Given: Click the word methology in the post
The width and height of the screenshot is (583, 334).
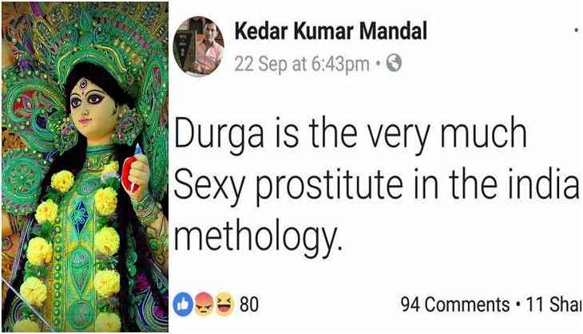Looking at the screenshot, I should pyautogui.click(x=257, y=238).
